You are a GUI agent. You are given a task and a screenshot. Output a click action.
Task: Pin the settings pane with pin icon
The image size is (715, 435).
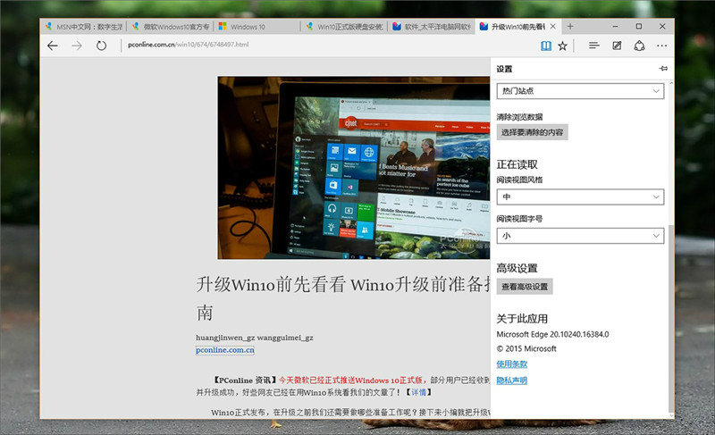tap(663, 69)
